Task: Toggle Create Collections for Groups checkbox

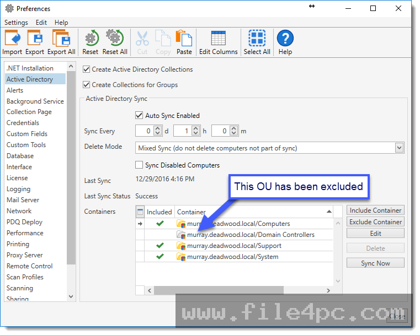Action: click(x=86, y=85)
